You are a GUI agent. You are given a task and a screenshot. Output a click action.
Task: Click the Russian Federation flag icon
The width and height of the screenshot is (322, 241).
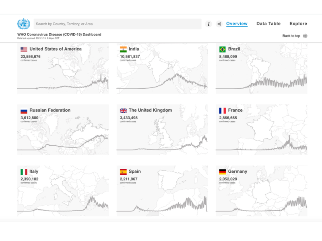coord(24,110)
